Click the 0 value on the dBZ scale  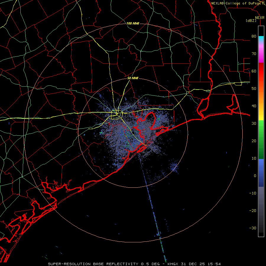click(x=255, y=176)
